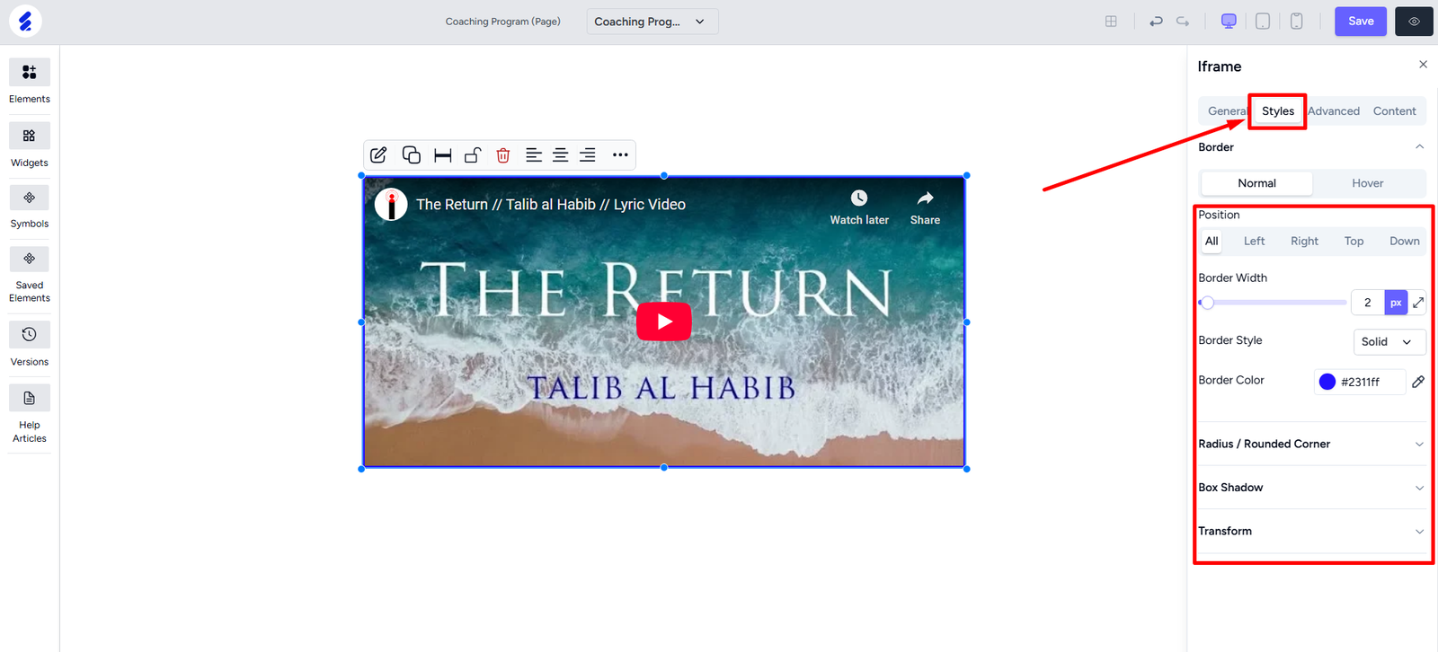The image size is (1438, 652).
Task: Open the Content tab
Action: coord(1394,111)
